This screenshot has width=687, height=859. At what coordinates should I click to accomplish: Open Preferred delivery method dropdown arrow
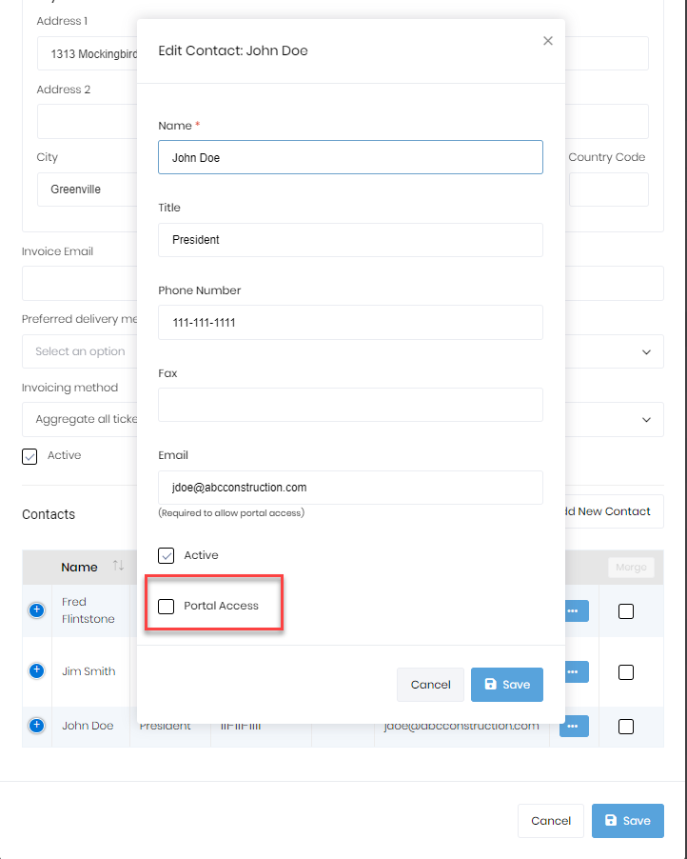(646, 351)
